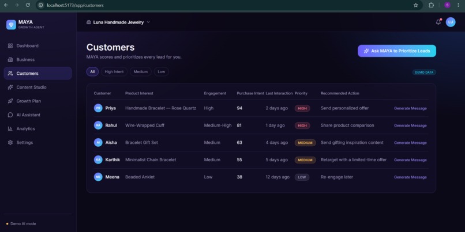465x232 pixels.
Task: Select the Low filter chip
Action: [x=162, y=71]
